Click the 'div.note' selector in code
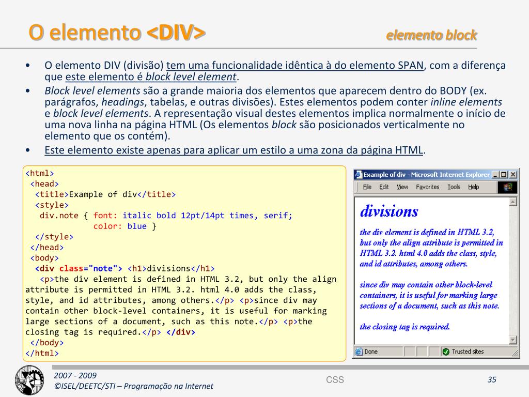 [59, 216]
